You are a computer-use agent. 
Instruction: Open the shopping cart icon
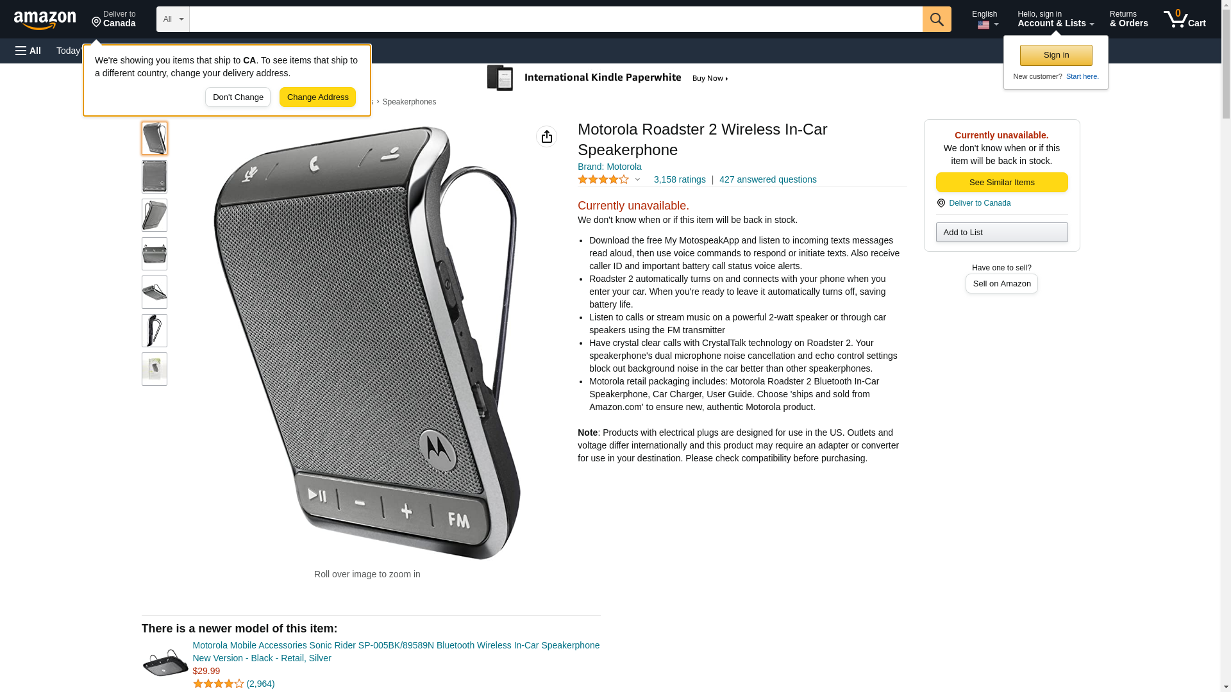[x=1184, y=19]
